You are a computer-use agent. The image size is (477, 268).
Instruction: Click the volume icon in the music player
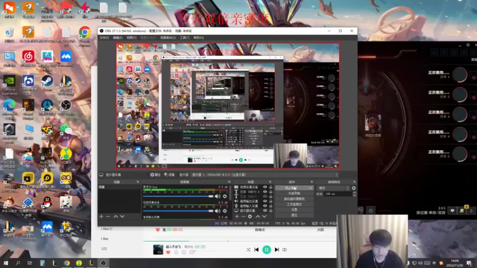click(285, 250)
